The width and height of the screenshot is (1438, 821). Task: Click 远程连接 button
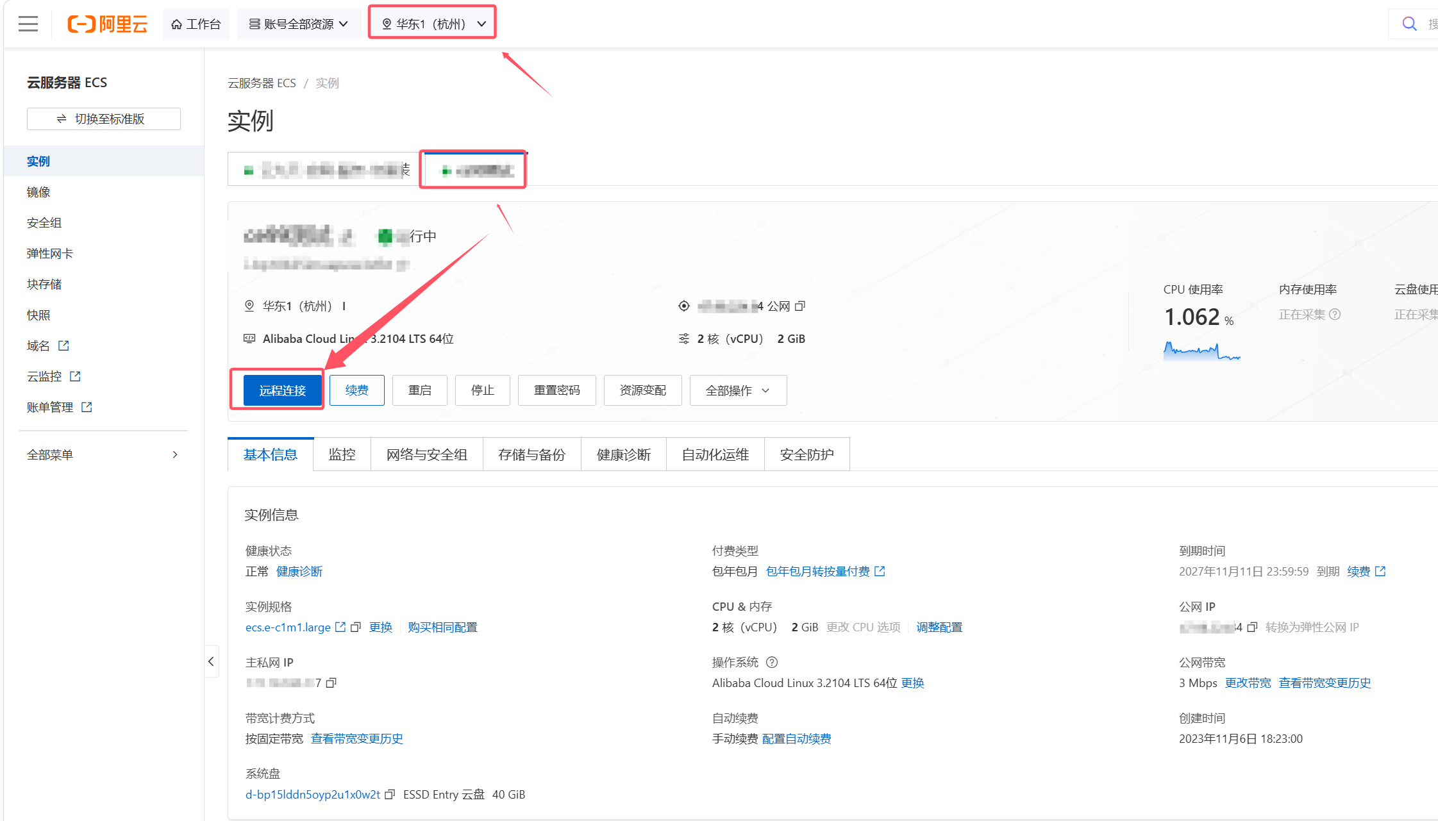click(282, 390)
